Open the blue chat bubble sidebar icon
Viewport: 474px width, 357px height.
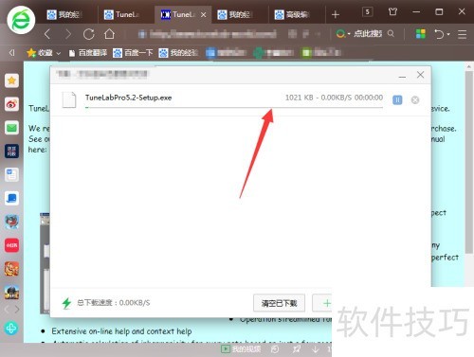pos(11,198)
